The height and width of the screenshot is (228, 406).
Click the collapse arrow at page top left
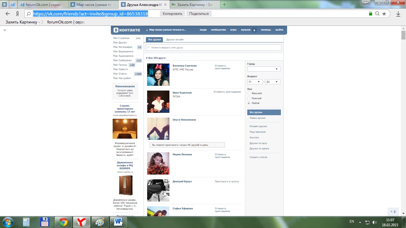click(x=5, y=30)
